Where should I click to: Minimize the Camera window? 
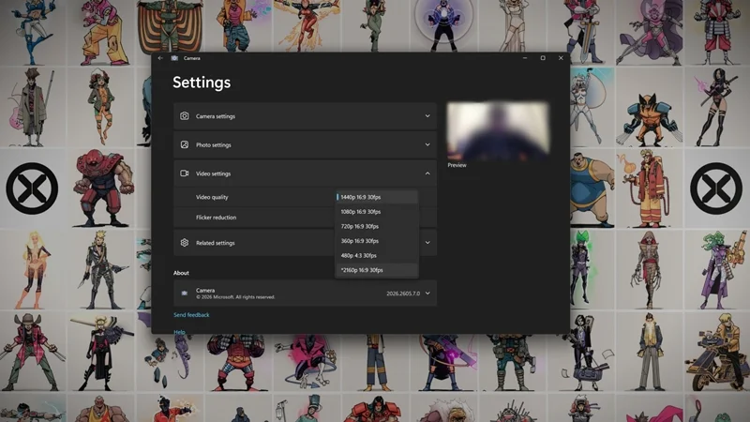point(525,58)
